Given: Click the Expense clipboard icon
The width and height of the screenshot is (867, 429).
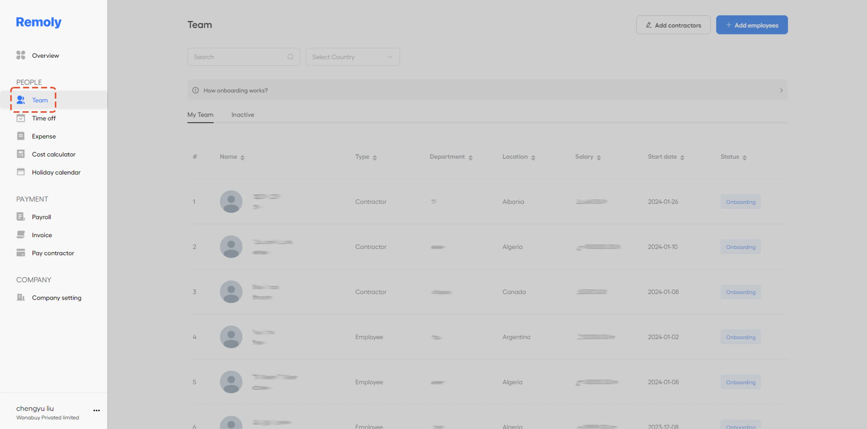Looking at the screenshot, I should pos(21,136).
